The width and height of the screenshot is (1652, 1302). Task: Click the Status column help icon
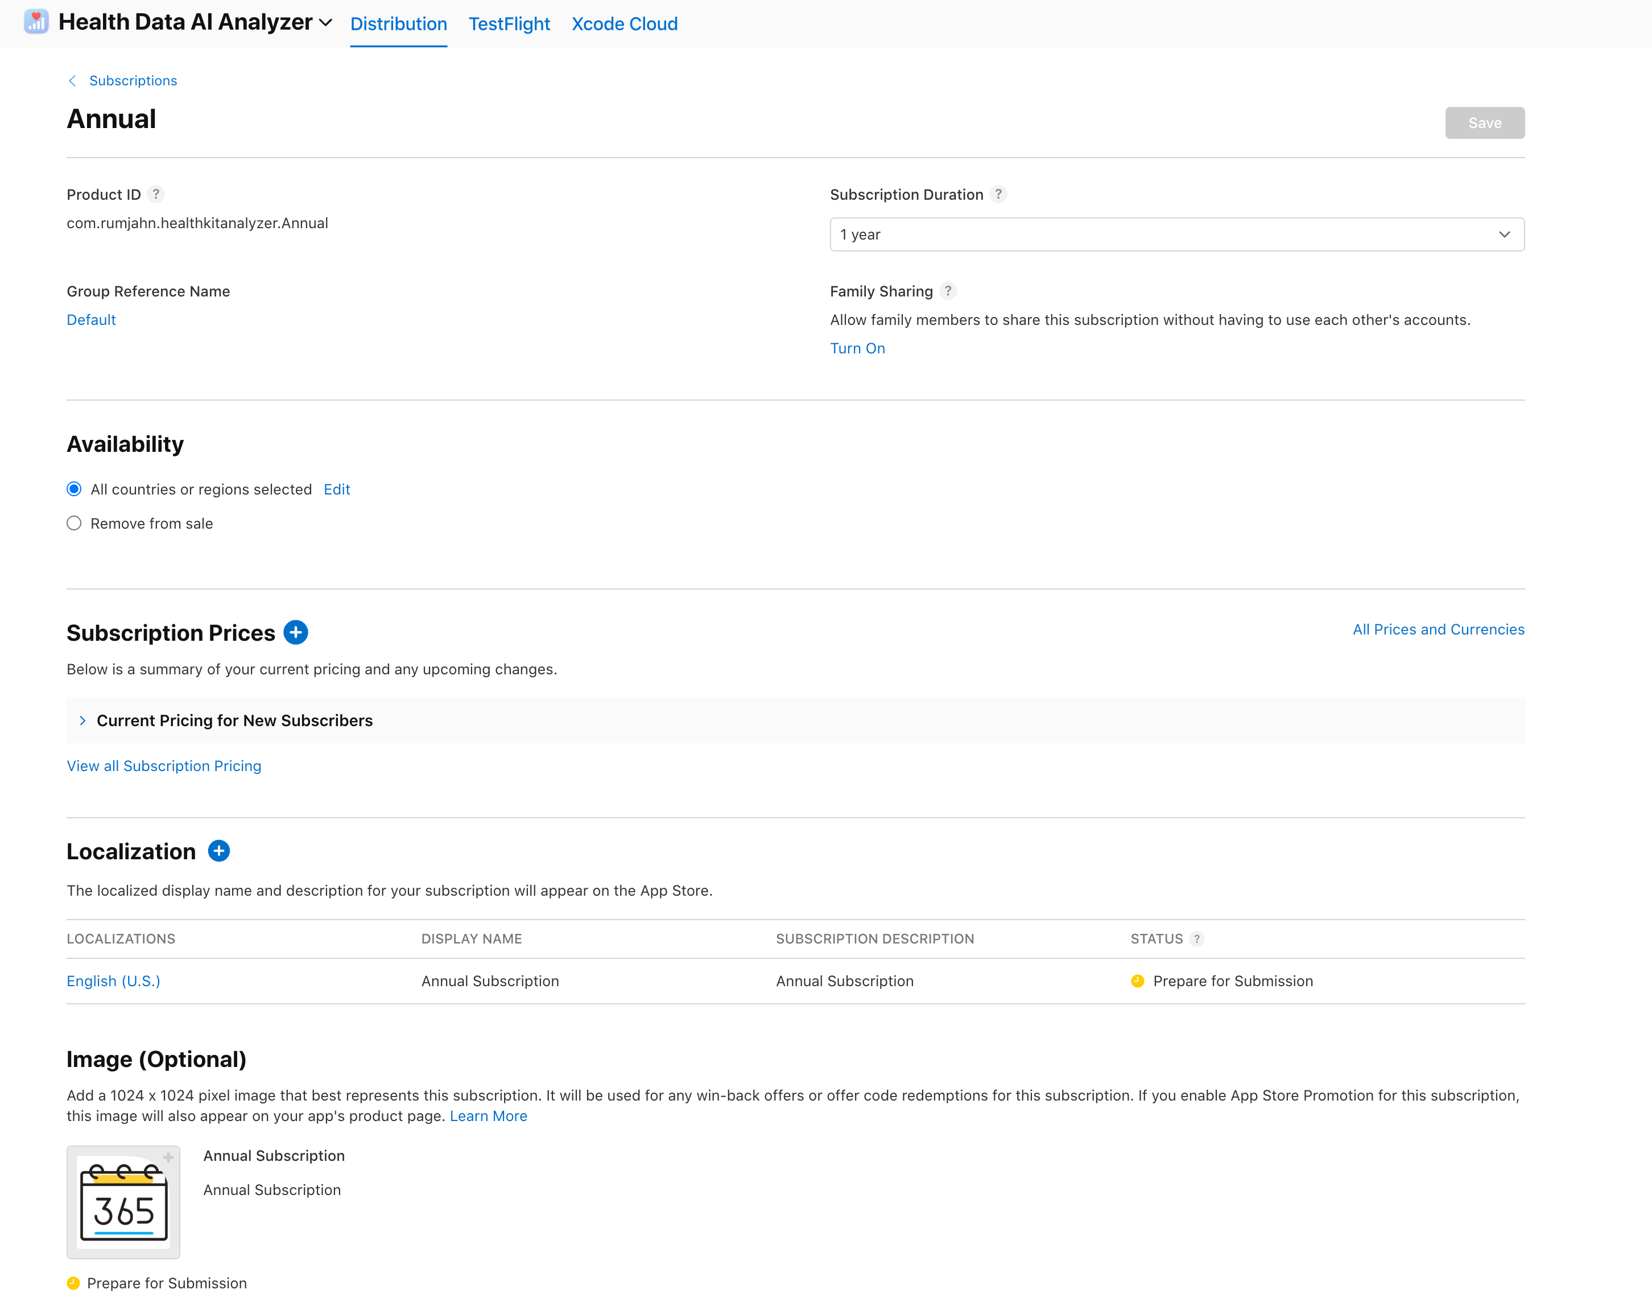[1196, 938]
